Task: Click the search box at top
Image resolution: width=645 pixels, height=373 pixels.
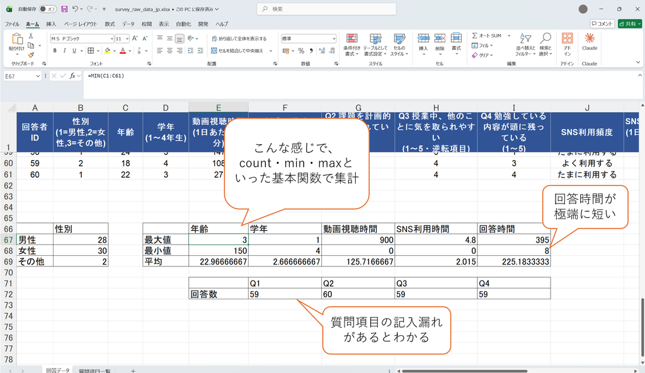Action: click(327, 9)
